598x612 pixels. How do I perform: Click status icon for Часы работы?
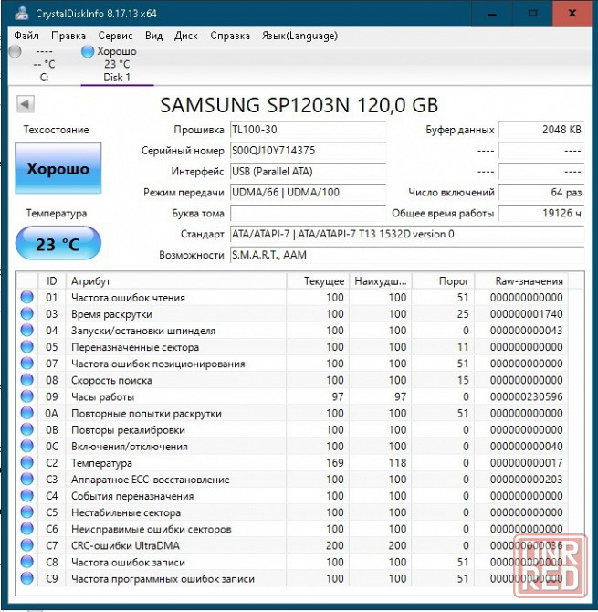pos(26,396)
